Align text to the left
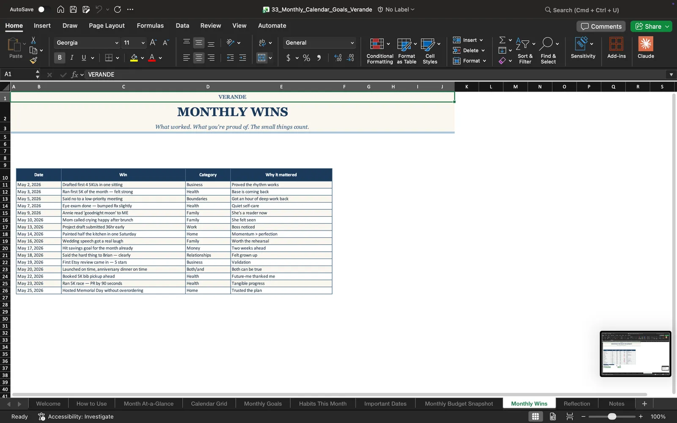677x423 pixels. pos(186,58)
